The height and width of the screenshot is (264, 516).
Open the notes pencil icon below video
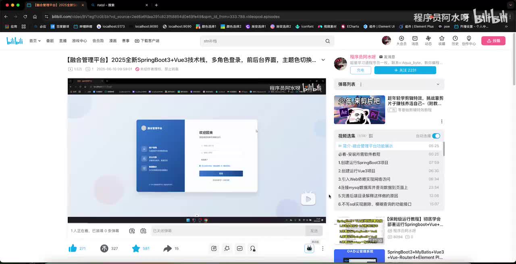pos(214,248)
